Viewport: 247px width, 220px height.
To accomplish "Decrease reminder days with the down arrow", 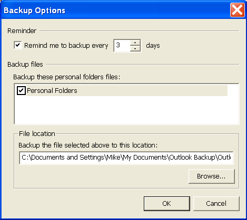I will pos(135,48).
